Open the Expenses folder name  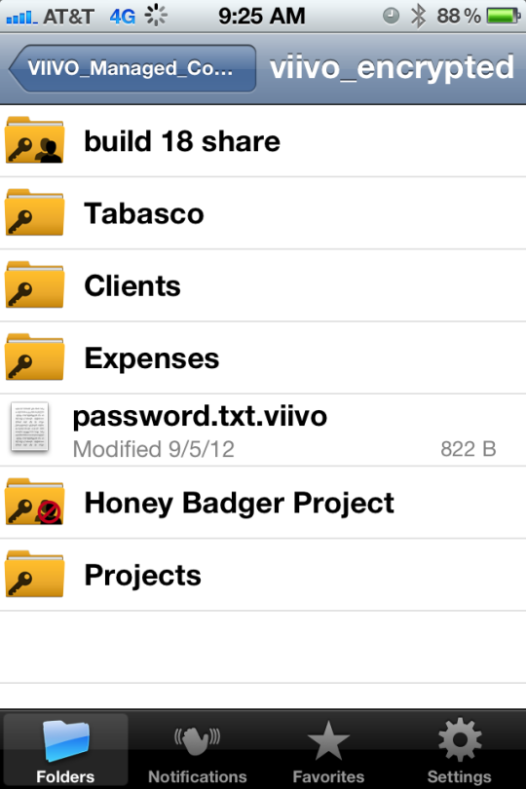point(152,358)
